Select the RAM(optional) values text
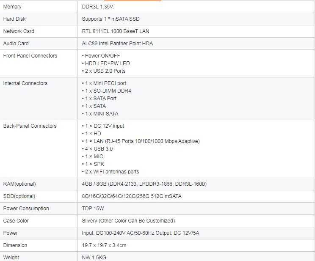Screen dimensions: 315x261 (144, 184)
